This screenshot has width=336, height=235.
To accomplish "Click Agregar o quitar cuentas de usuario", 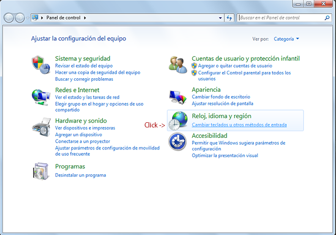I will [x=235, y=66].
